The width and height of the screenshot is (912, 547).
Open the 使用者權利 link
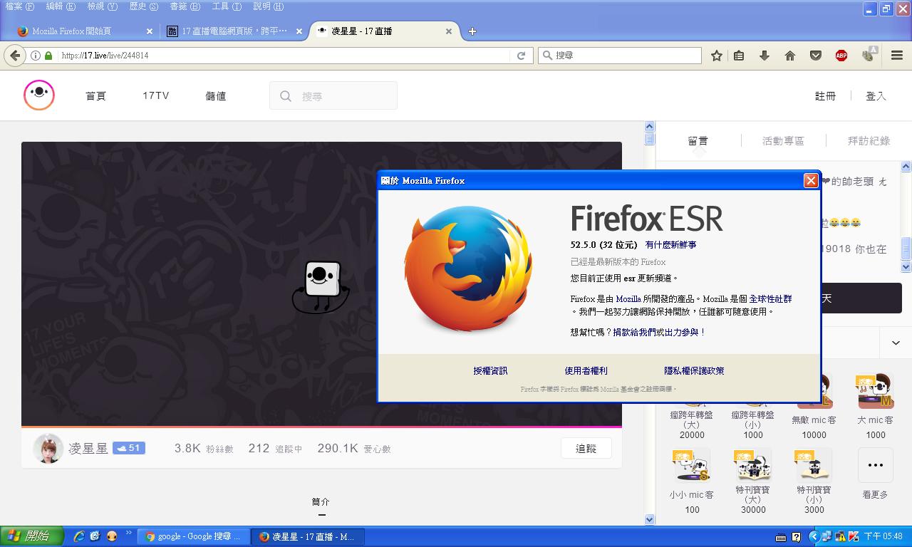586,371
